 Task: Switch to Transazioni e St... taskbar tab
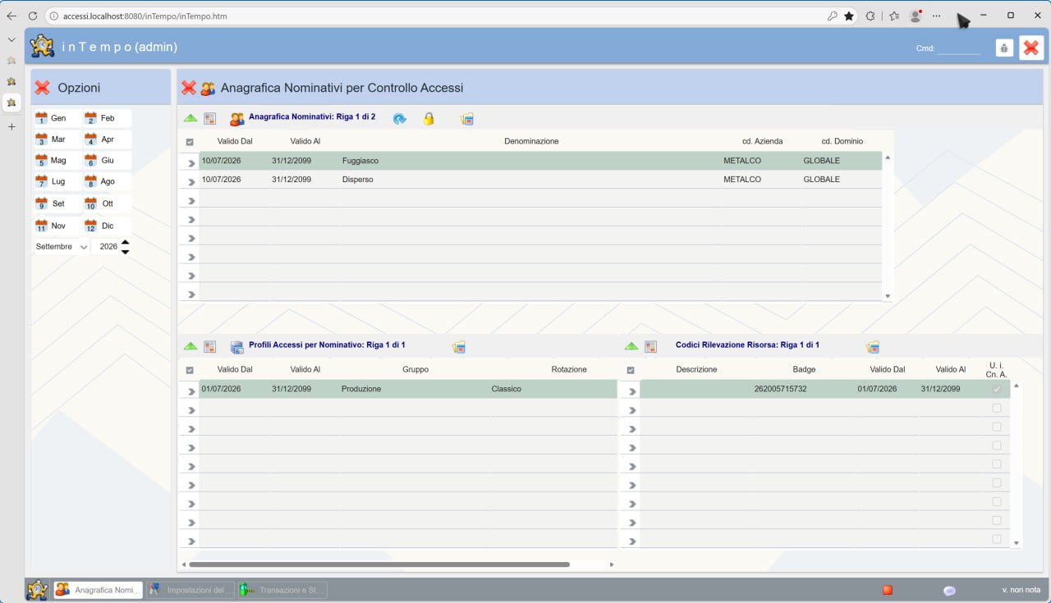[x=282, y=590]
